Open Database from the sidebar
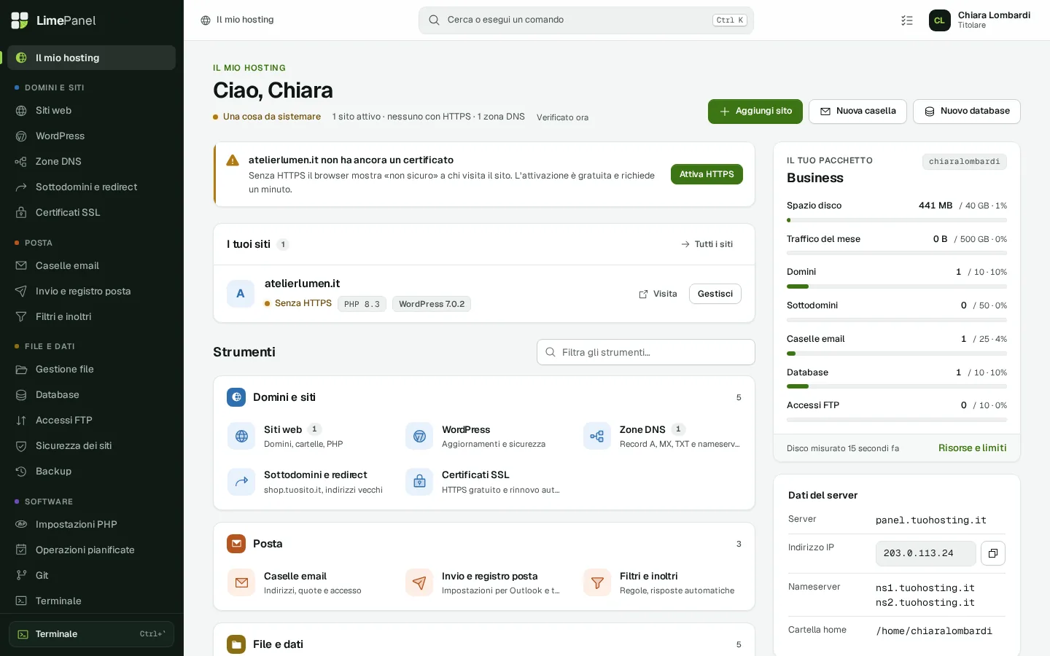The image size is (1050, 656). coord(92,395)
